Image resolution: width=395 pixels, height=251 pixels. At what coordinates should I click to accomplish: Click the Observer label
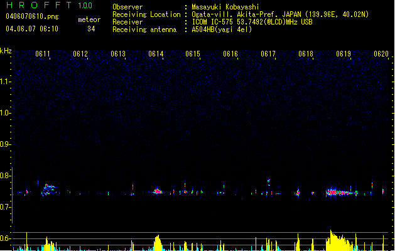click(127, 7)
